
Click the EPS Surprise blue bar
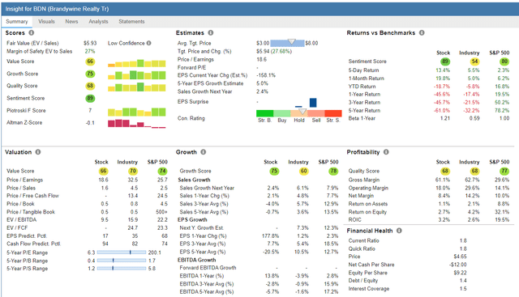point(313,103)
